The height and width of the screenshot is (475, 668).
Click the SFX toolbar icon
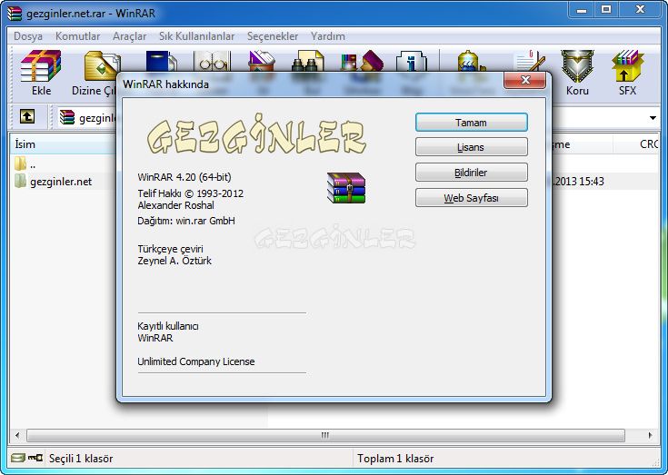coord(627,66)
